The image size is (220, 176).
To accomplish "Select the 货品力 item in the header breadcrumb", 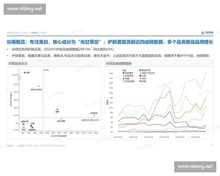I will [26, 33].
